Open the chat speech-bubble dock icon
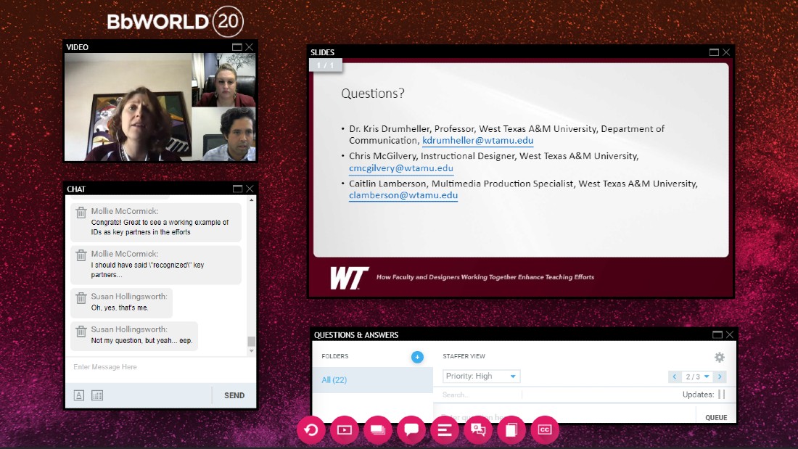Image resolution: width=798 pixels, height=449 pixels. [x=411, y=429]
